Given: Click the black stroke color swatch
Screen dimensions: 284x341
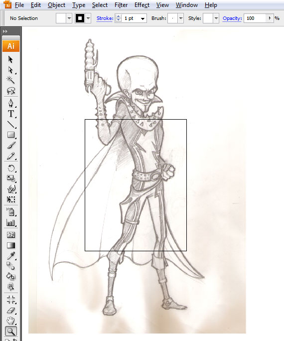Looking at the screenshot, I should [80, 18].
